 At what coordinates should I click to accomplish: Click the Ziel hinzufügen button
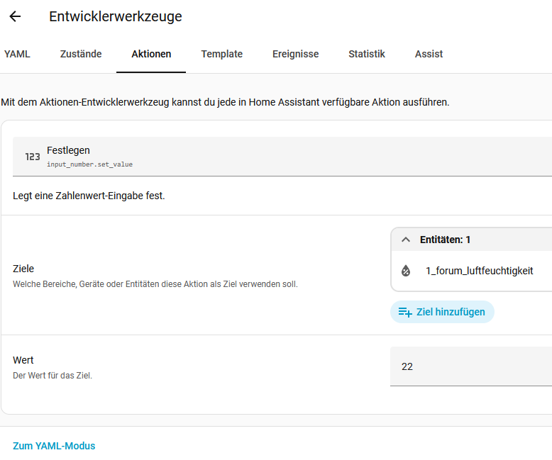(x=442, y=312)
